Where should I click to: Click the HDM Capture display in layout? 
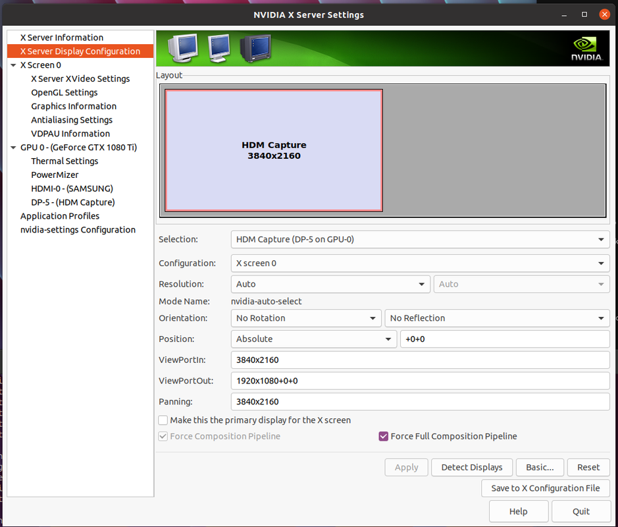coord(274,150)
